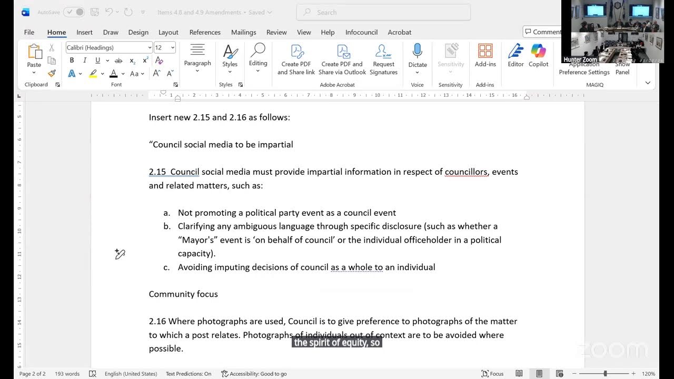Open the font size dropdown
Screen dimensions: 674x379
click(172, 47)
